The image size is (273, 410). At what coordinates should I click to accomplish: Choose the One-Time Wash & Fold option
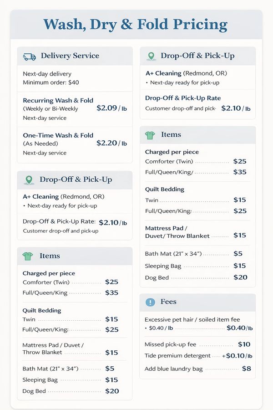(x=58, y=135)
